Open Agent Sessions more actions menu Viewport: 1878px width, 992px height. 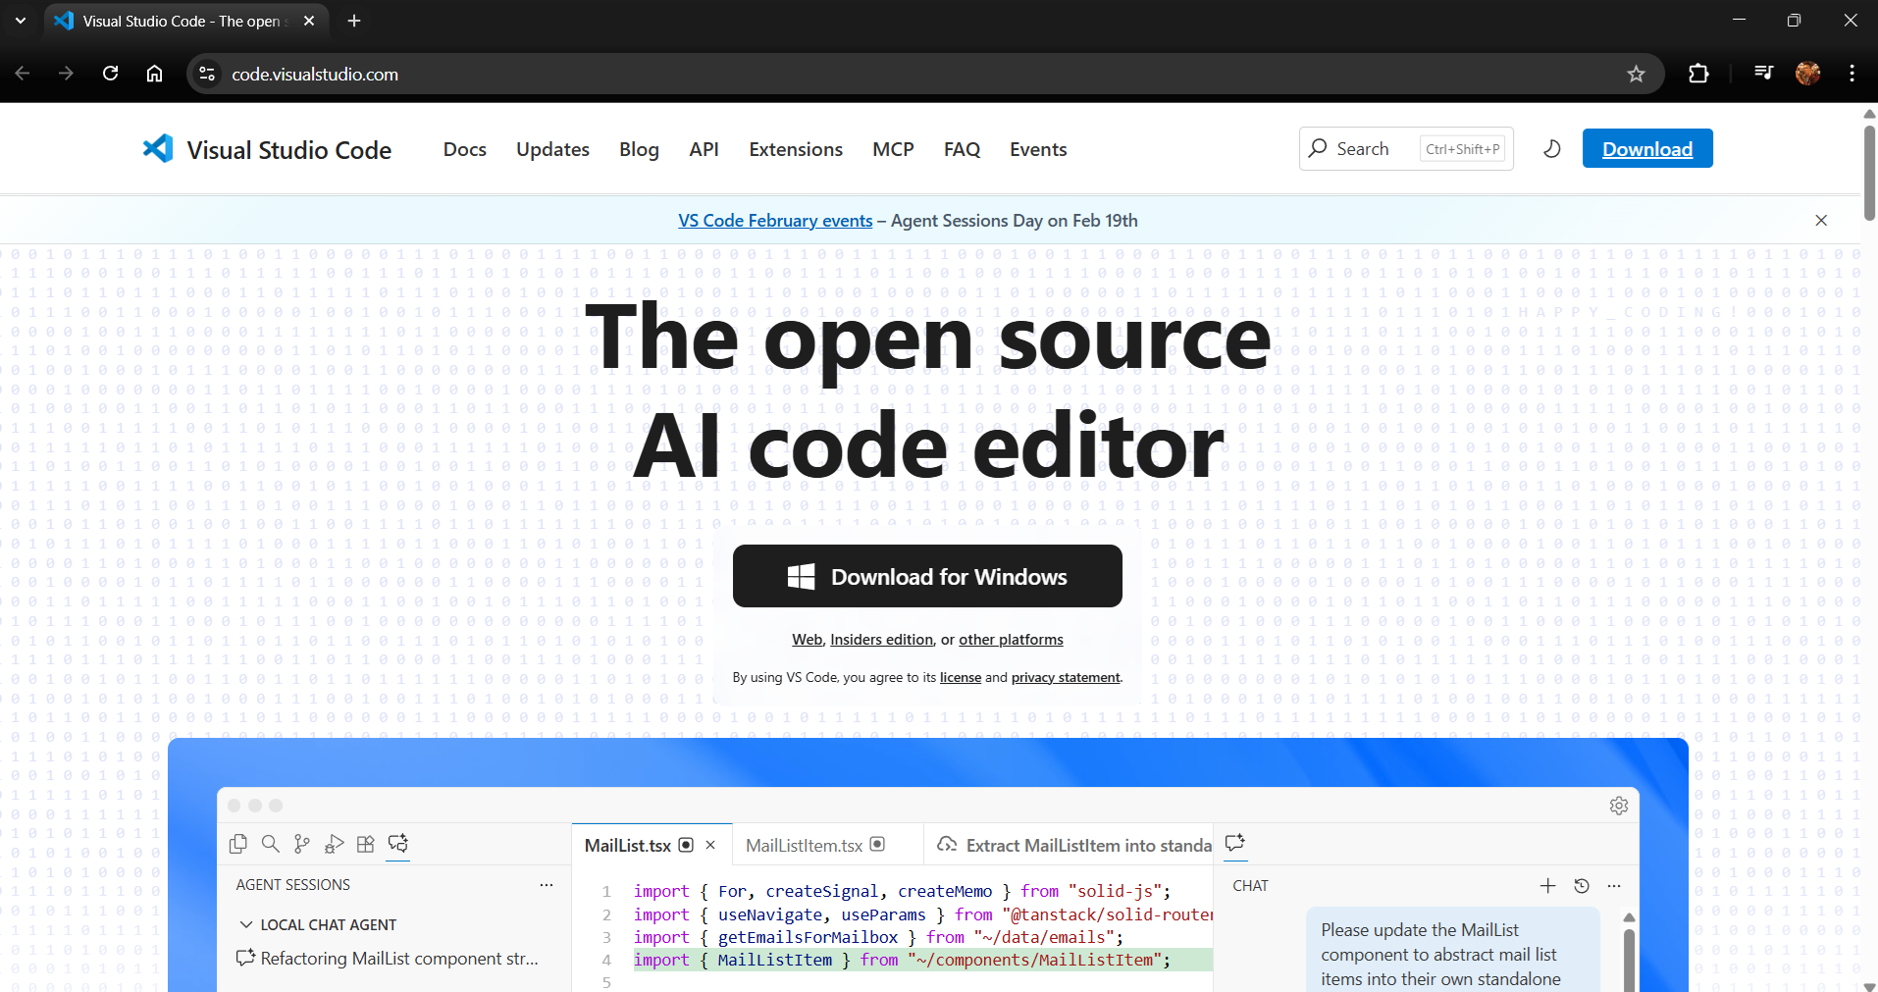pyautogui.click(x=547, y=885)
